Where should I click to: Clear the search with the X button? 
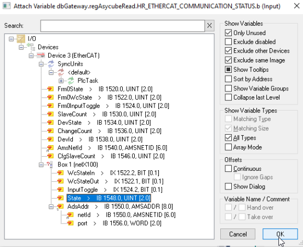click(x=209, y=26)
